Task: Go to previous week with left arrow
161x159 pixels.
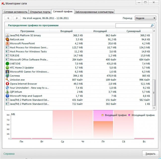Action: (x=8, y=18)
